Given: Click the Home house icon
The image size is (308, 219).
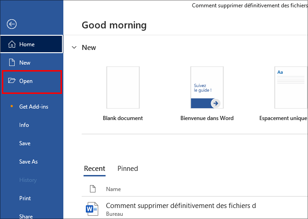Looking at the screenshot, I should point(12,44).
